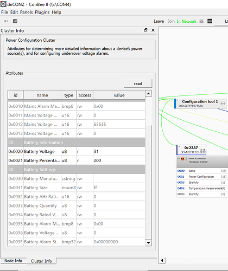228x271 pixels.
Task: Open the Panels menu
Action: (x=27, y=12)
